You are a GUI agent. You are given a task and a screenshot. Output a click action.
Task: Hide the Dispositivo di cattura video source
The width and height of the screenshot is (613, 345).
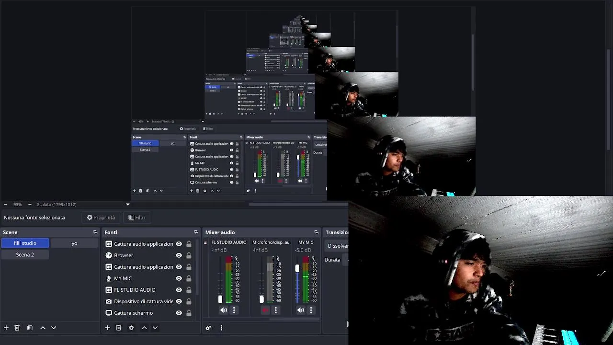(x=179, y=301)
